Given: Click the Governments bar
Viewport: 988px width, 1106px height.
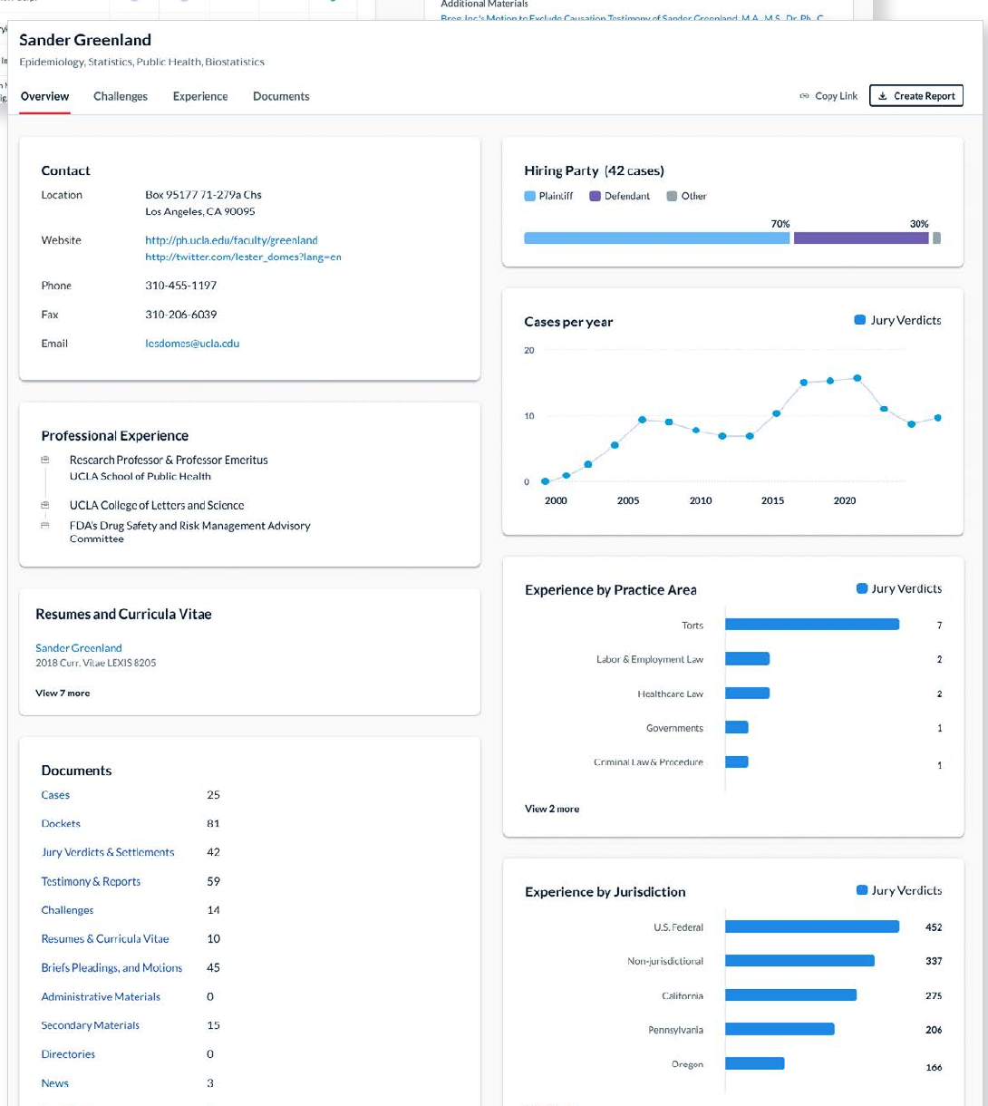Looking at the screenshot, I should pos(737,728).
